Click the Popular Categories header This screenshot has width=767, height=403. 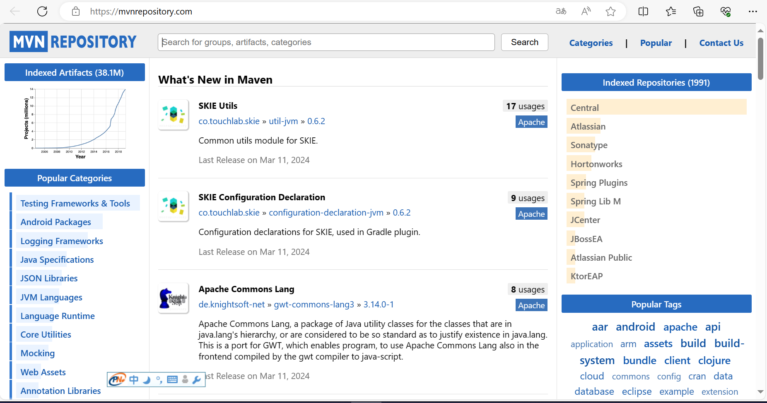[x=75, y=178]
